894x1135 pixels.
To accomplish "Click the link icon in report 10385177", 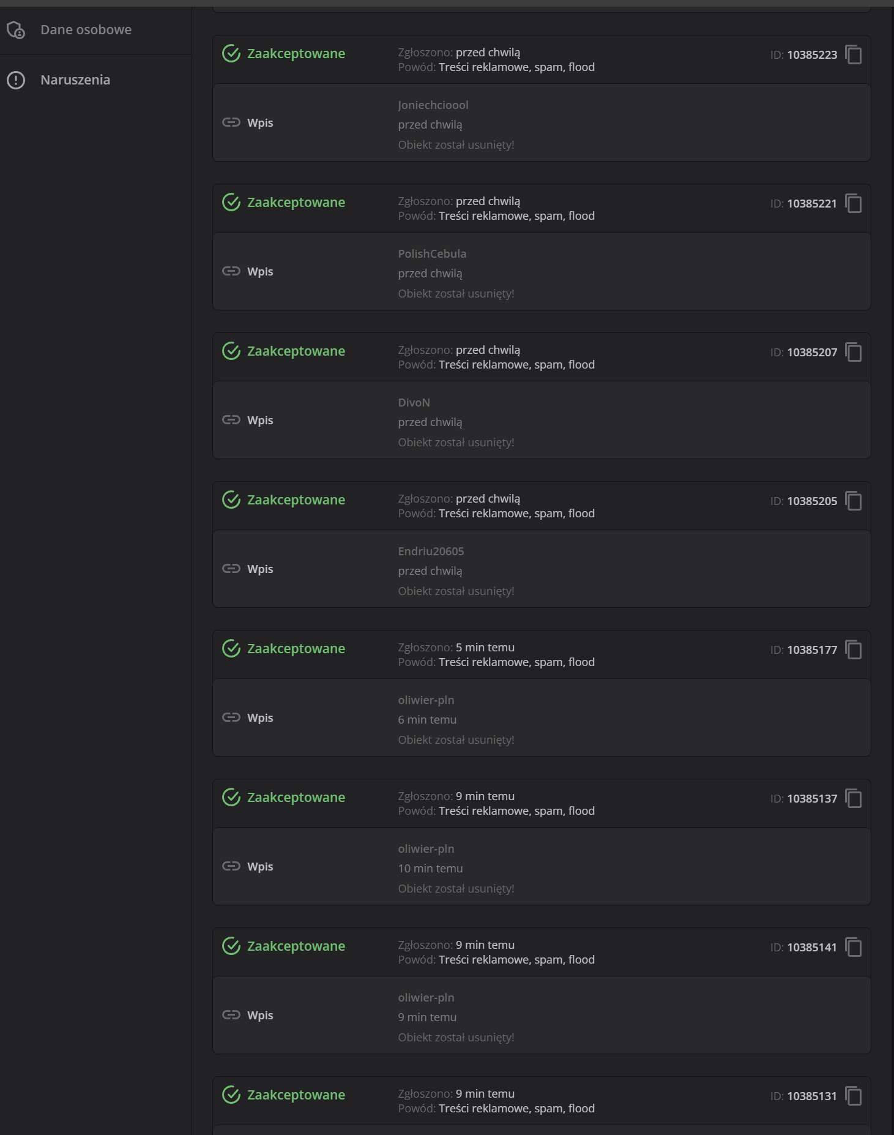I will [x=231, y=717].
